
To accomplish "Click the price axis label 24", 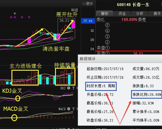I will [x=92, y=49].
